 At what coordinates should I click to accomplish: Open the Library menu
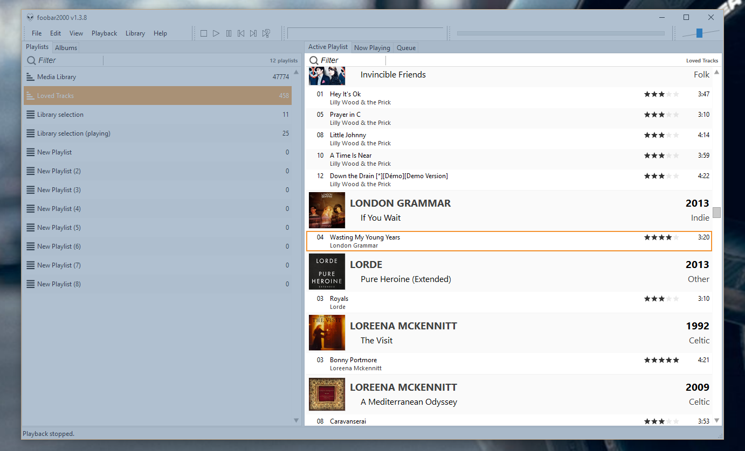135,33
